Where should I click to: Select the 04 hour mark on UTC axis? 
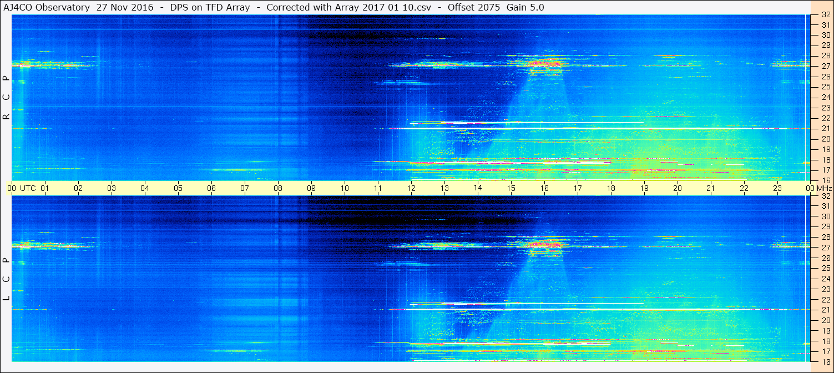click(x=145, y=188)
